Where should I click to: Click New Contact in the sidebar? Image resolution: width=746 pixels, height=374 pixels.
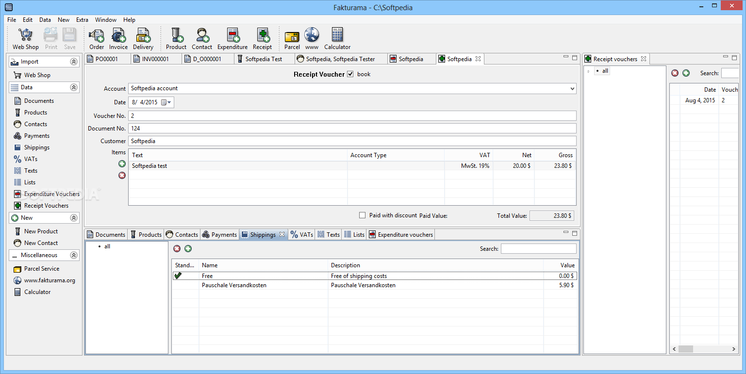click(x=35, y=243)
